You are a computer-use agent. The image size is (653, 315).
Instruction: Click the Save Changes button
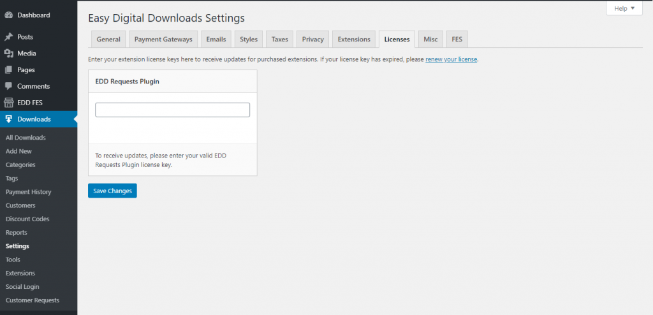[112, 191]
